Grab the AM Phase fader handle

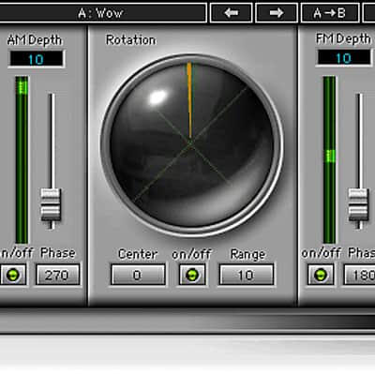coord(51,205)
